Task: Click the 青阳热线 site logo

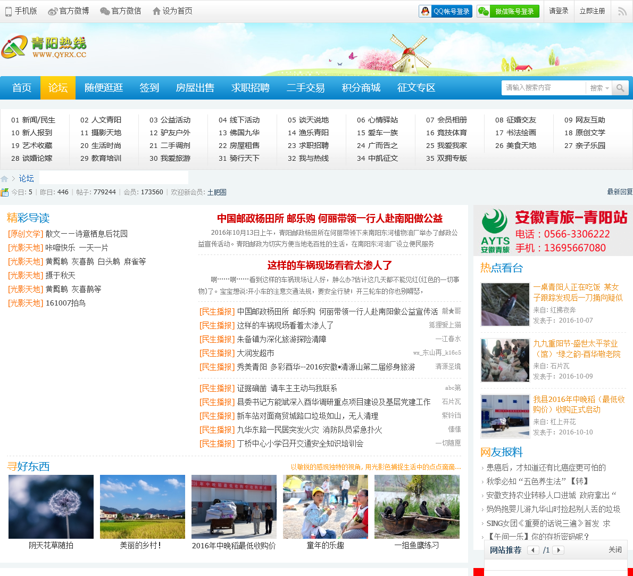Action: (44, 47)
